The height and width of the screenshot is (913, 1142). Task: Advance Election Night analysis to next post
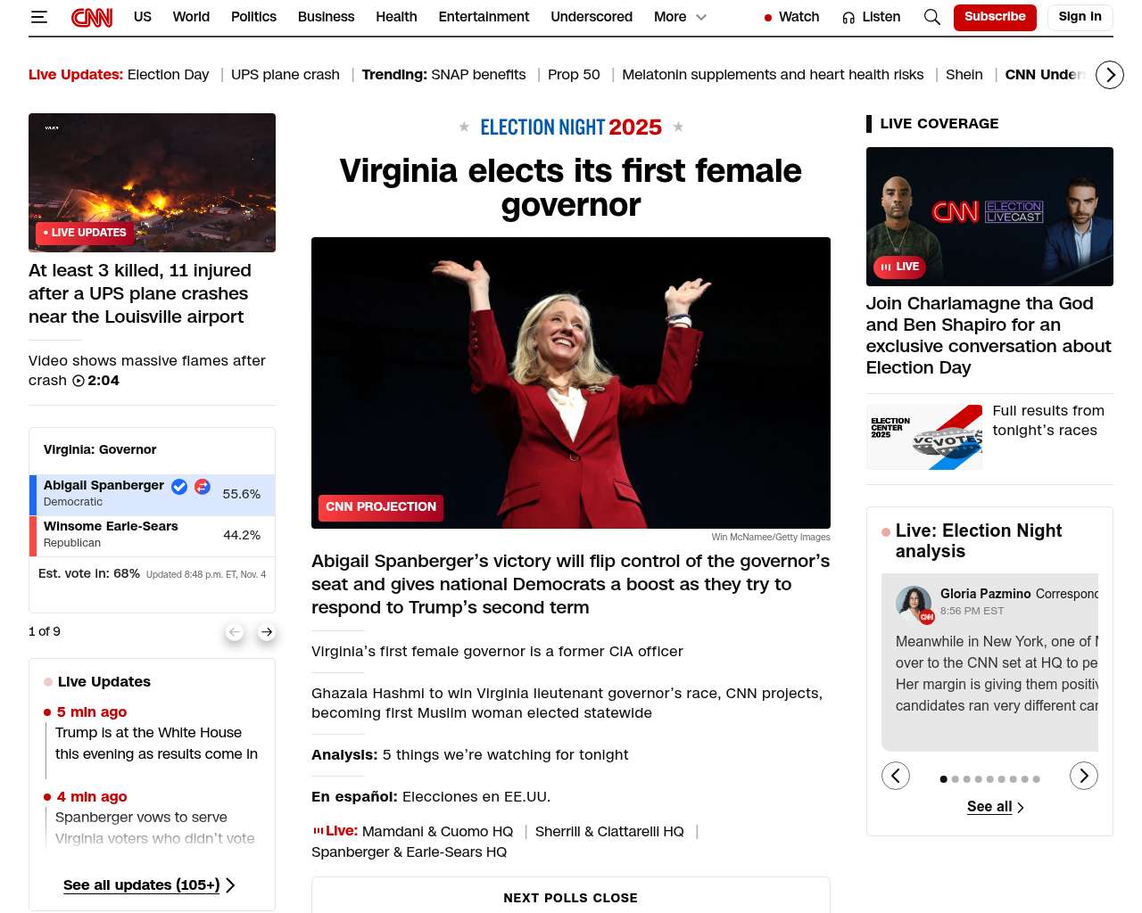tap(1084, 776)
